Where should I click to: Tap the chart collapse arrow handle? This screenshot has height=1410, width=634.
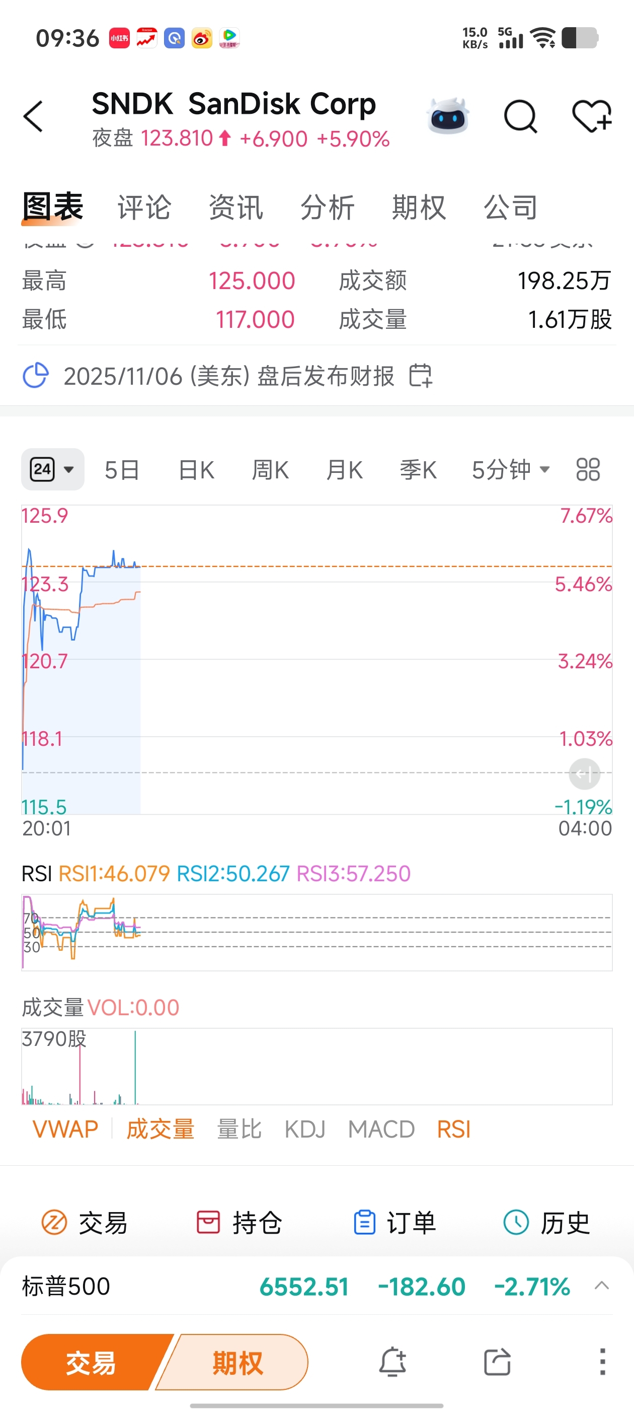[x=584, y=774]
